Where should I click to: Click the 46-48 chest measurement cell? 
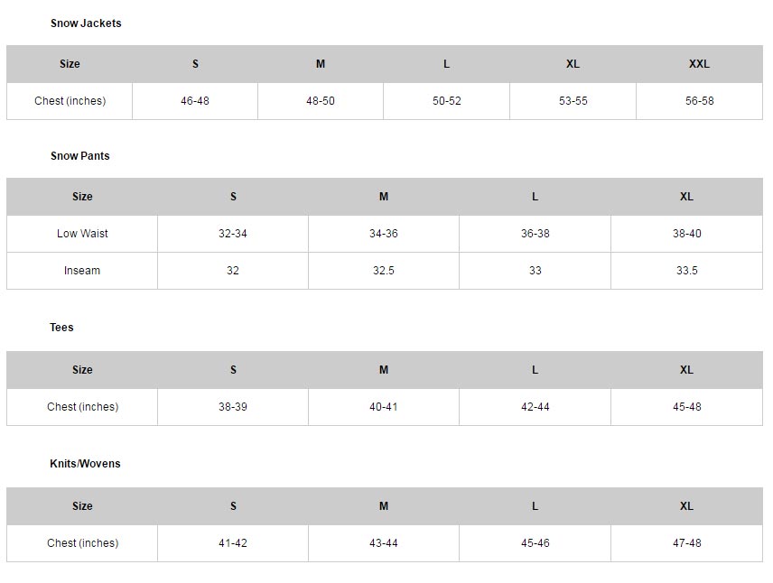(195, 101)
